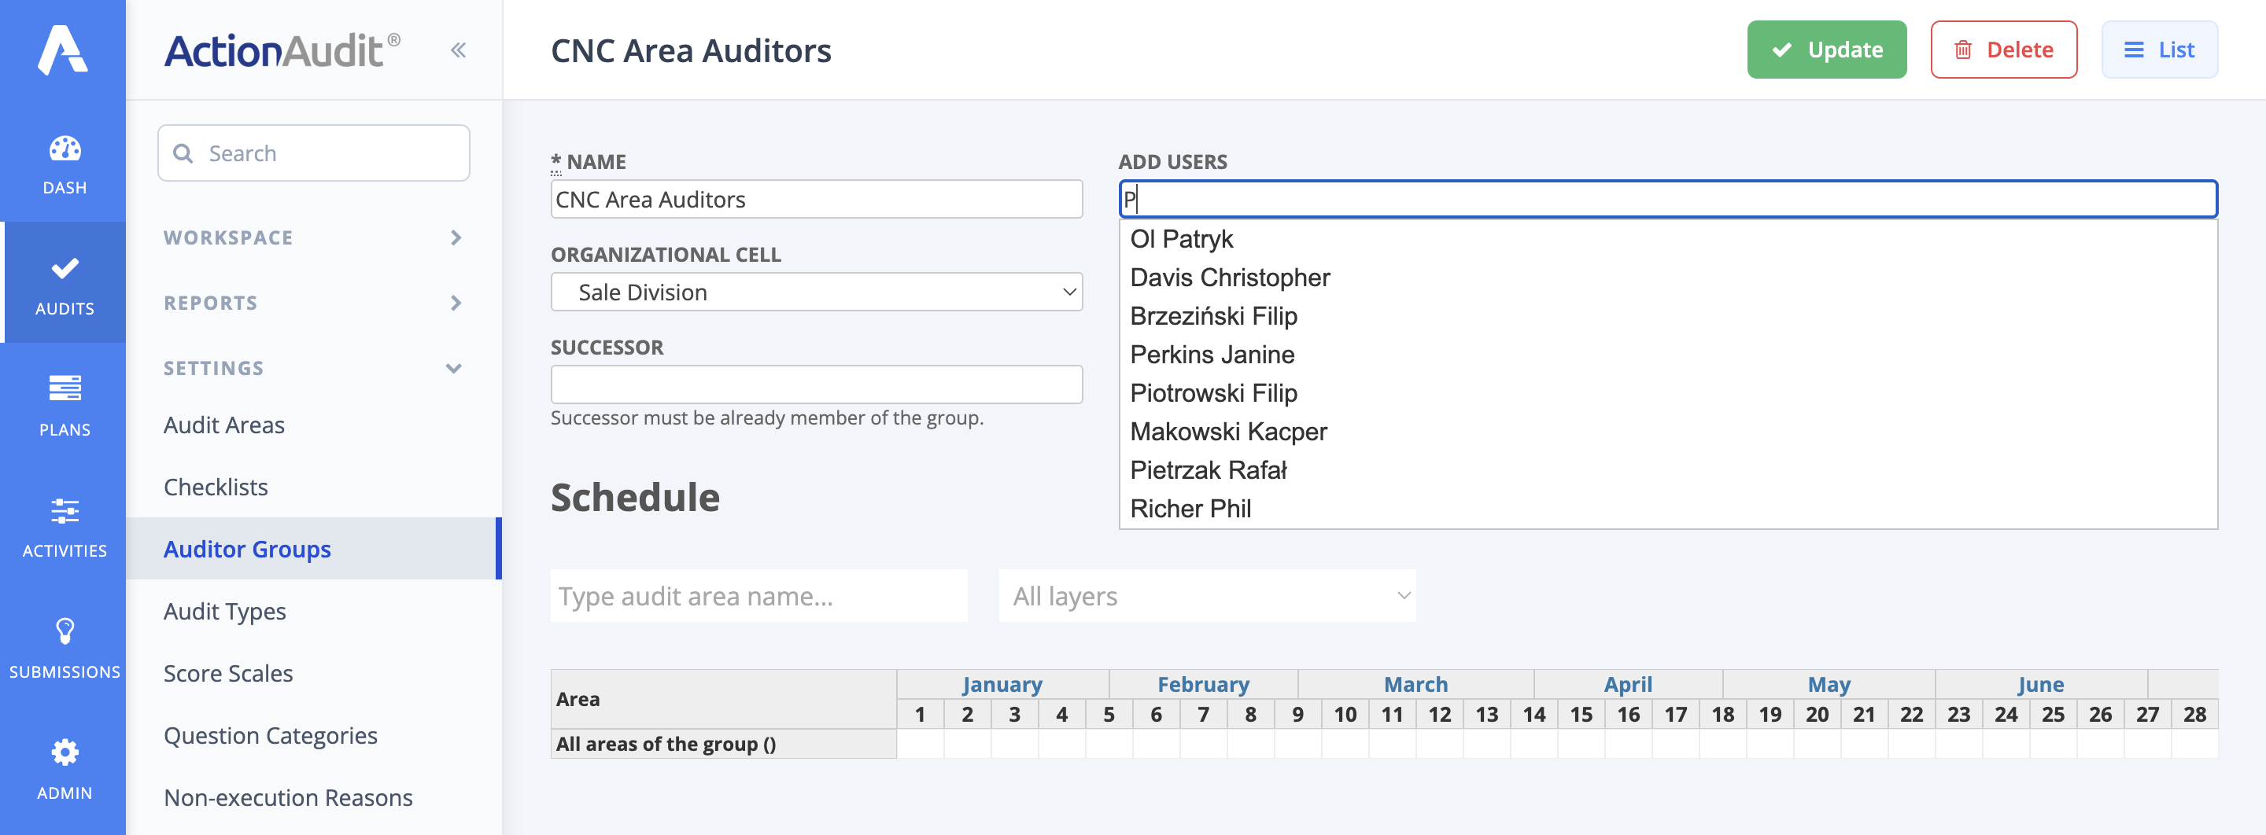Collapse sidebar with the double-chevron icon
2266x835 pixels.
click(457, 50)
